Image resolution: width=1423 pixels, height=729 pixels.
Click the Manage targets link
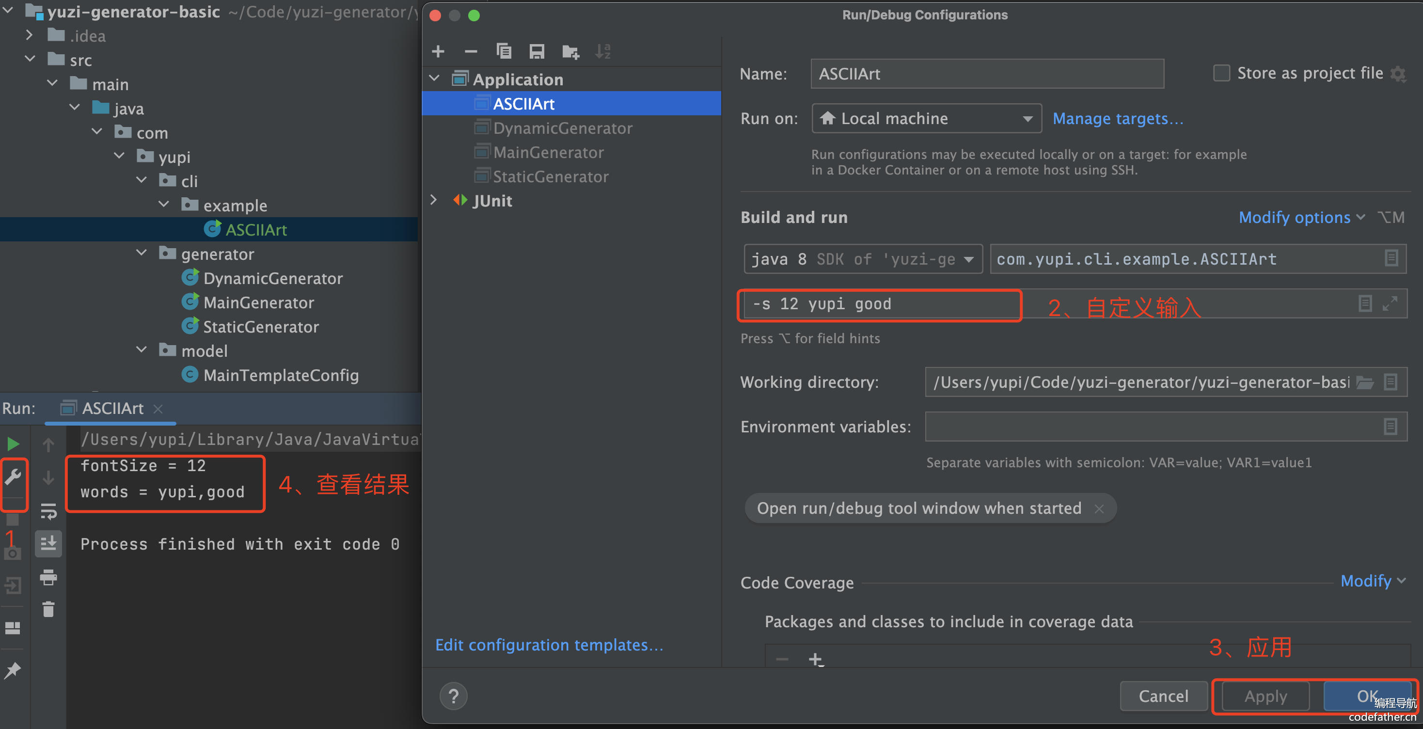[1118, 119]
